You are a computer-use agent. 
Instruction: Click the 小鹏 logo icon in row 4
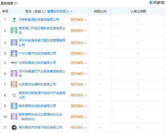click(14, 53)
